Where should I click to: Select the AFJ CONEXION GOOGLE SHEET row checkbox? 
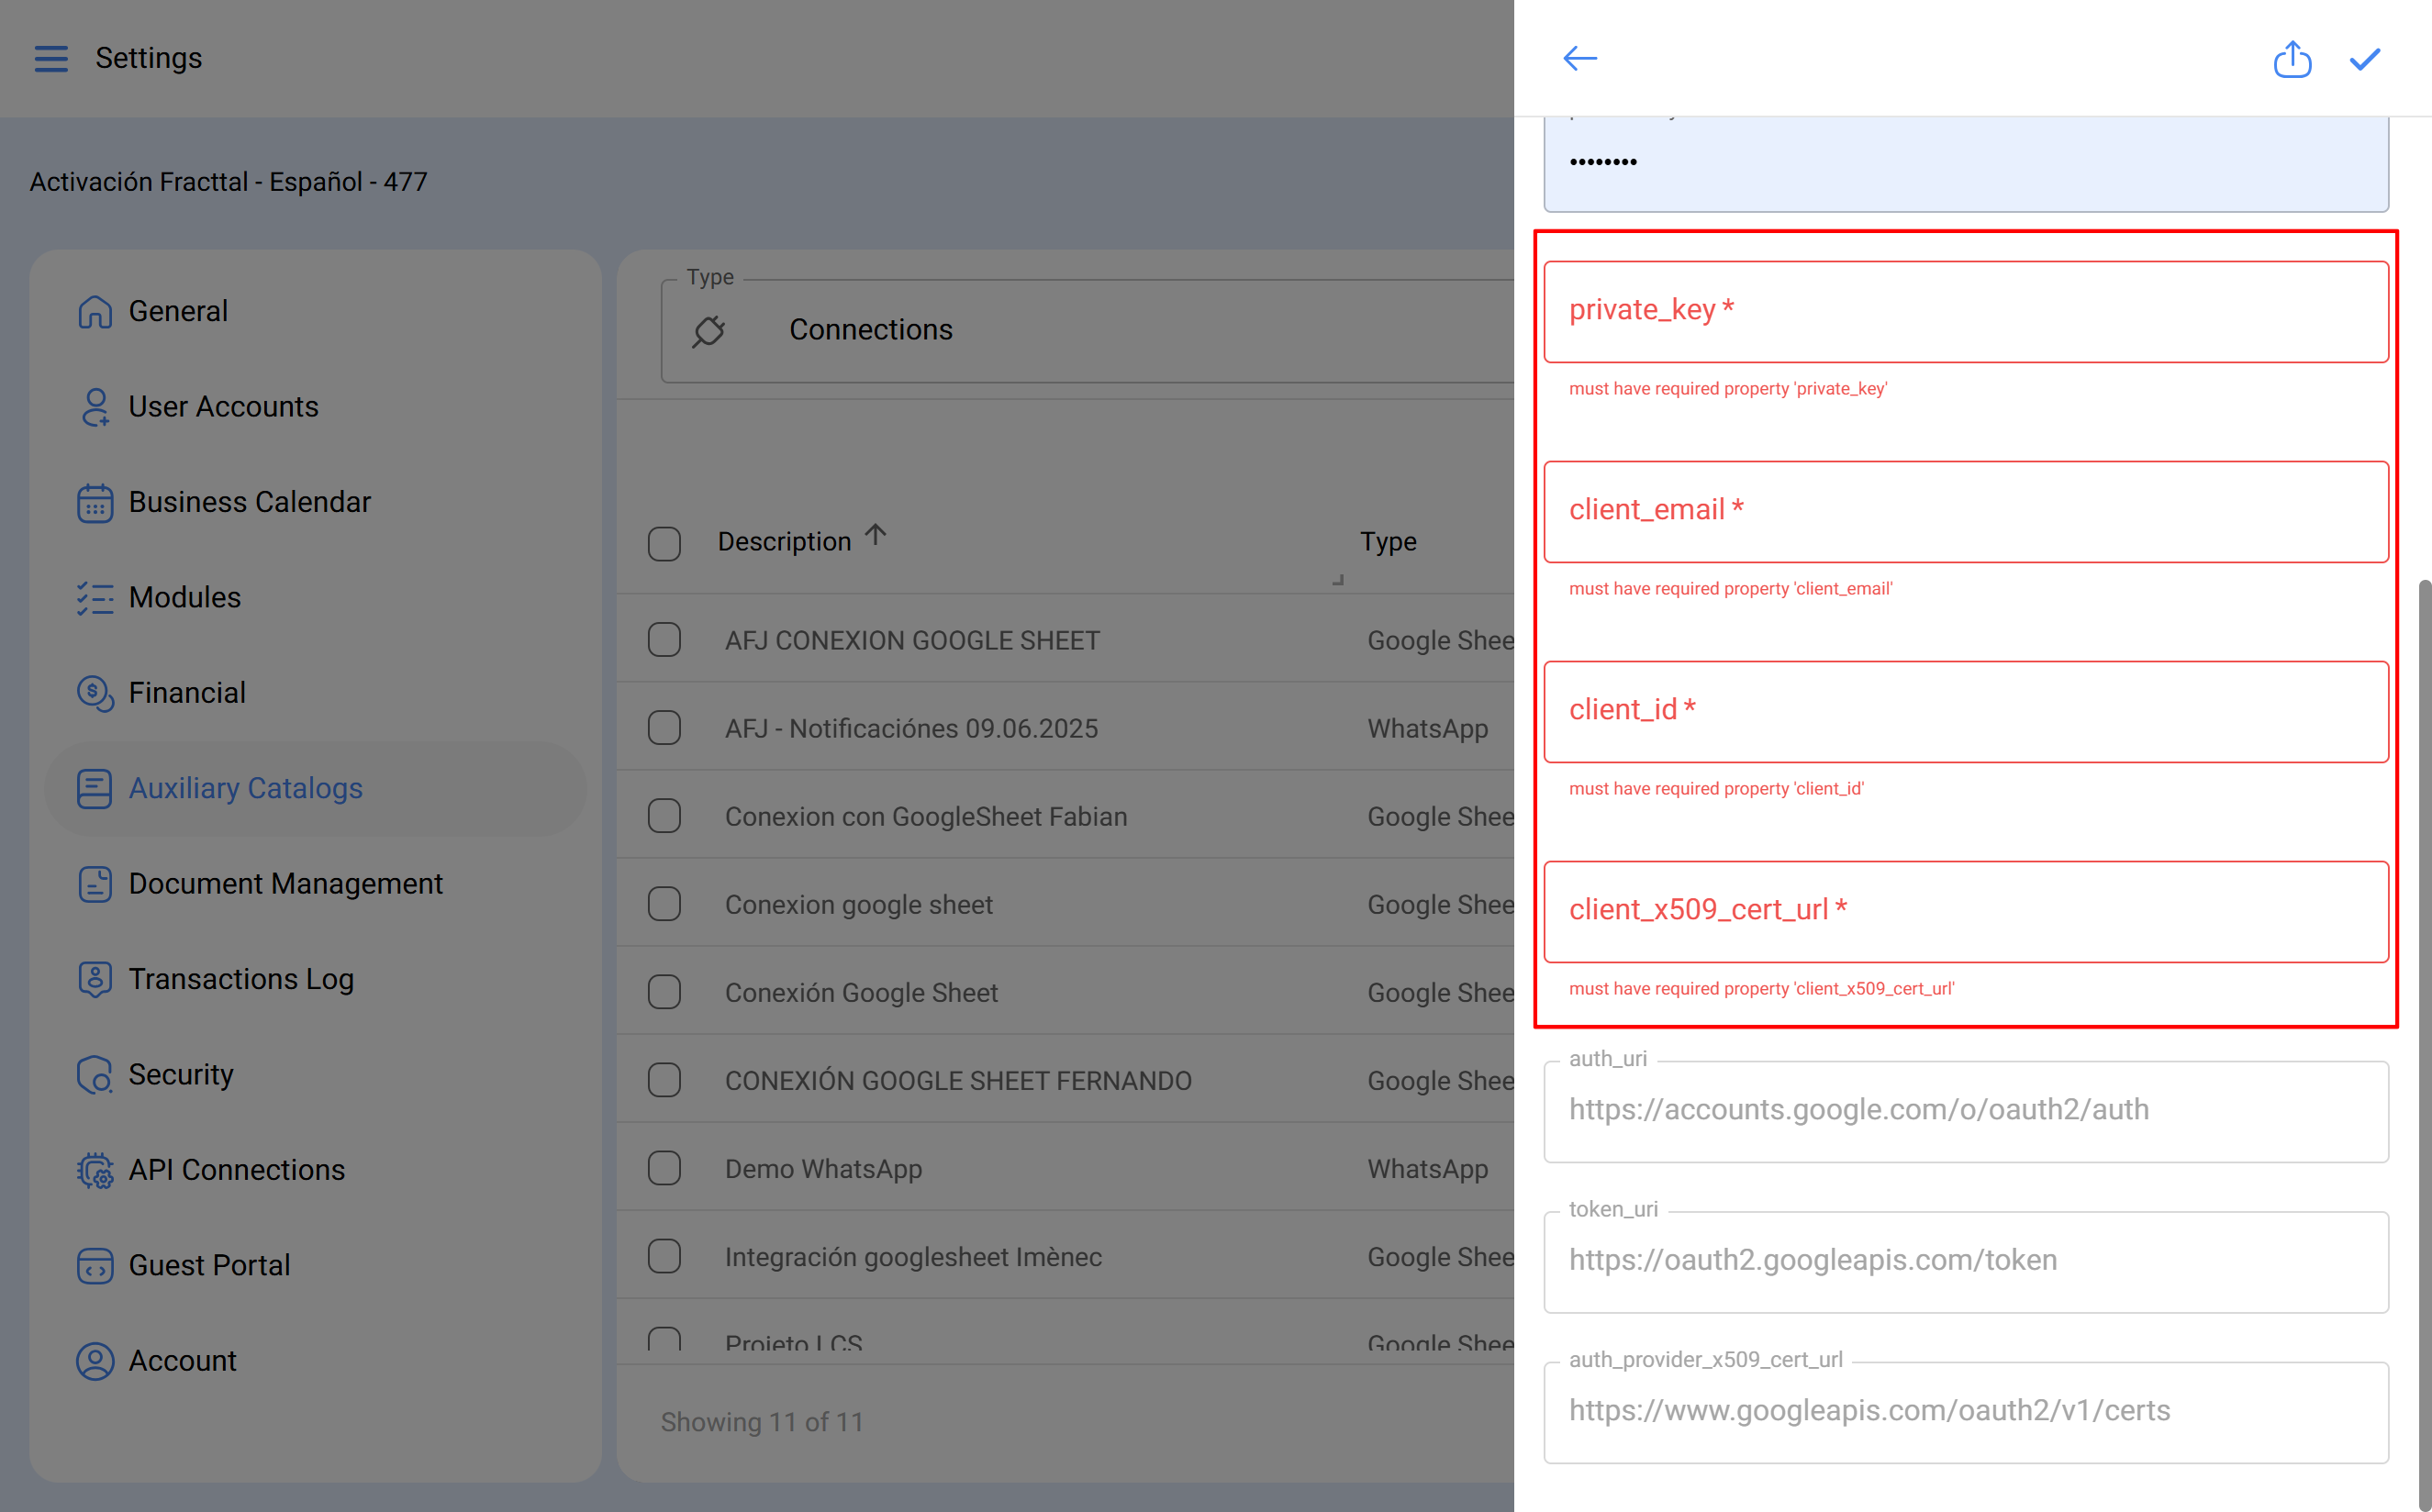(664, 639)
